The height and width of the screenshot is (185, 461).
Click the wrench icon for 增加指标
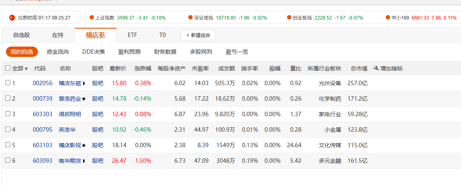tap(376, 68)
